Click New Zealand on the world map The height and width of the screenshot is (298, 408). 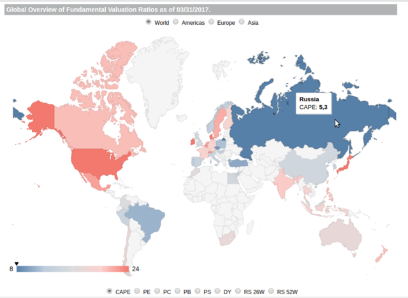click(x=381, y=254)
